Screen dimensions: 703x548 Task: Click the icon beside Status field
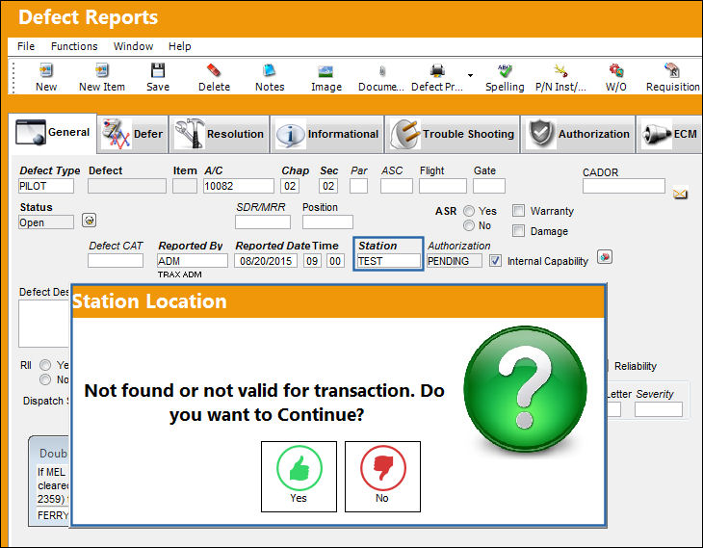tap(90, 221)
